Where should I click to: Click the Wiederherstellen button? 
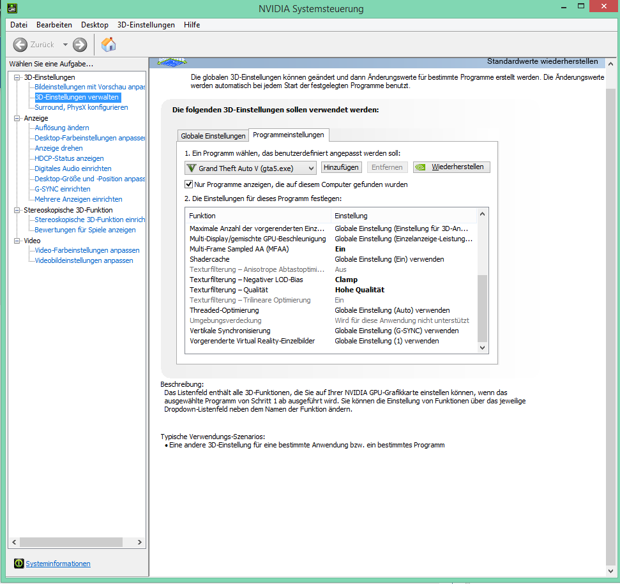click(451, 167)
